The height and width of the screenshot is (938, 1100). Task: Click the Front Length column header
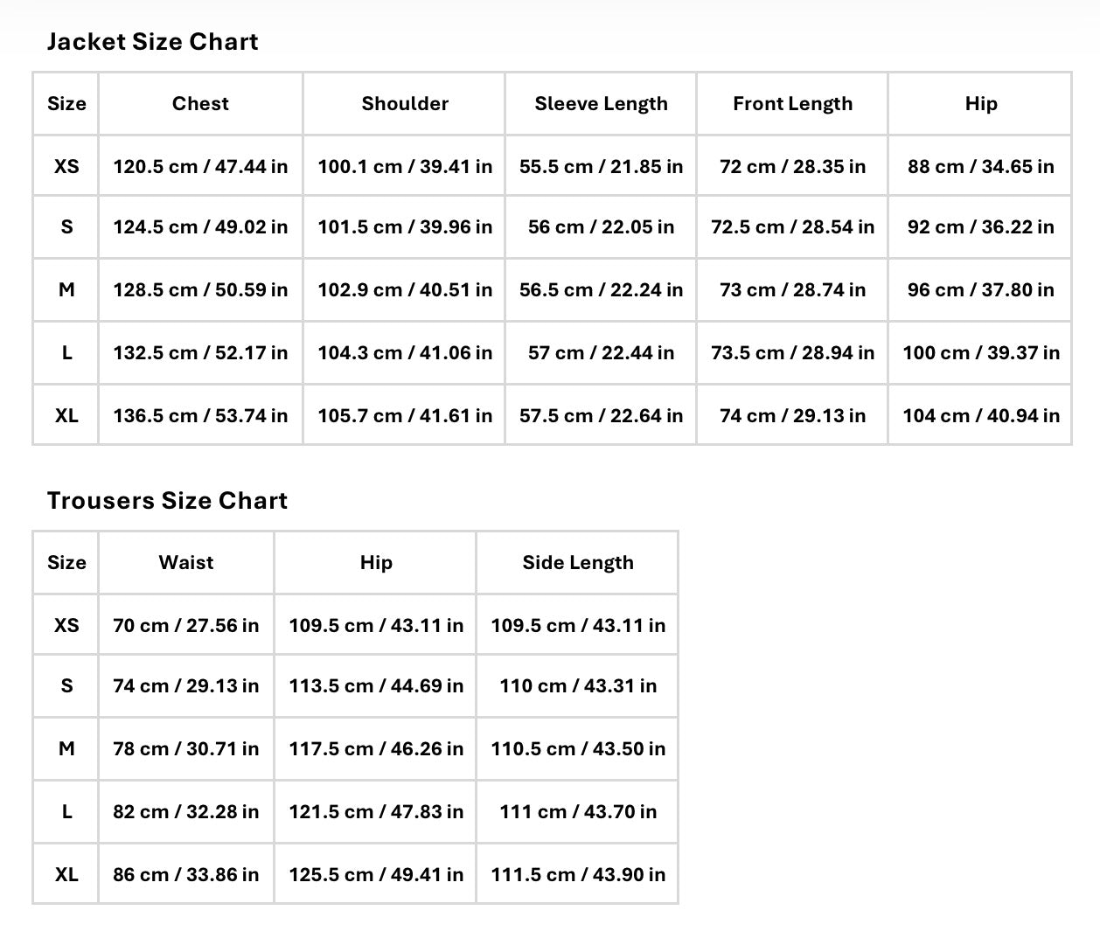pos(792,104)
